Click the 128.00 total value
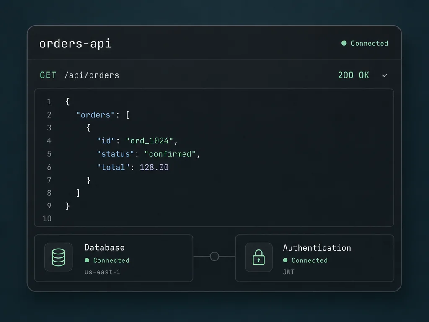 [154, 167]
